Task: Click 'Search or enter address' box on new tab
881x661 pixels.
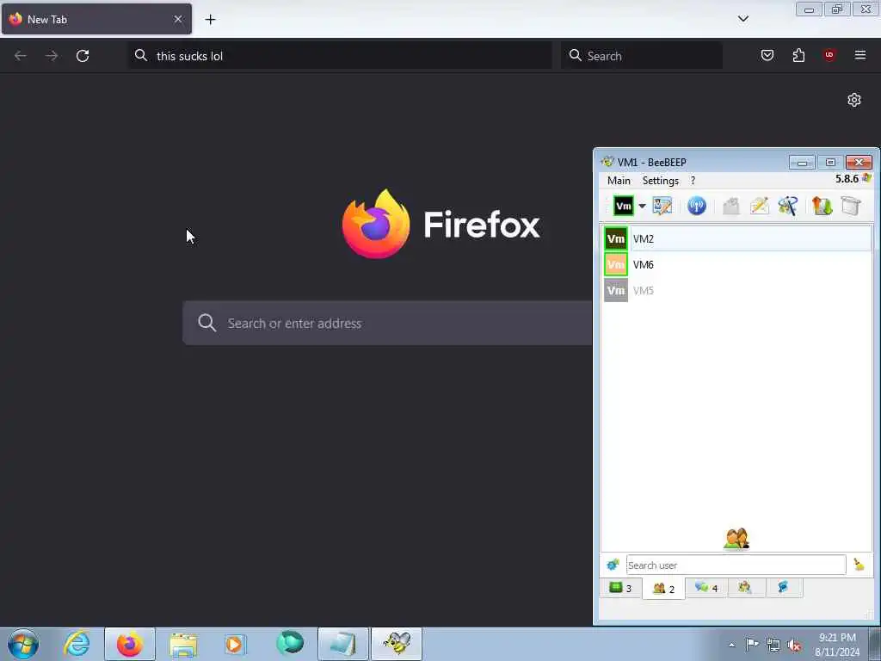Action: [x=388, y=324]
